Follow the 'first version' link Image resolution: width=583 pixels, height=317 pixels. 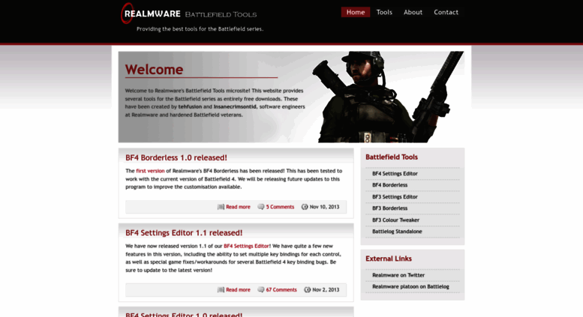click(x=150, y=171)
